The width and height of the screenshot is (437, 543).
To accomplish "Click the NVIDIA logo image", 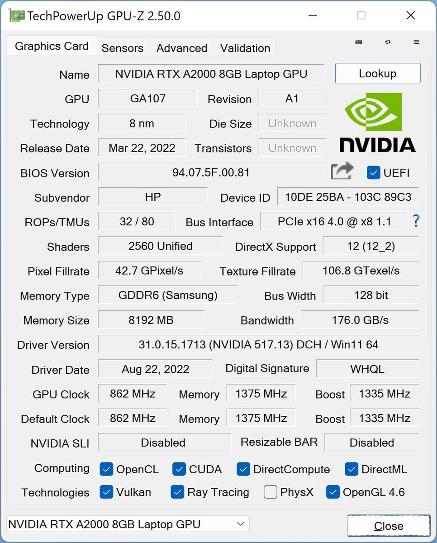I will 377,123.
